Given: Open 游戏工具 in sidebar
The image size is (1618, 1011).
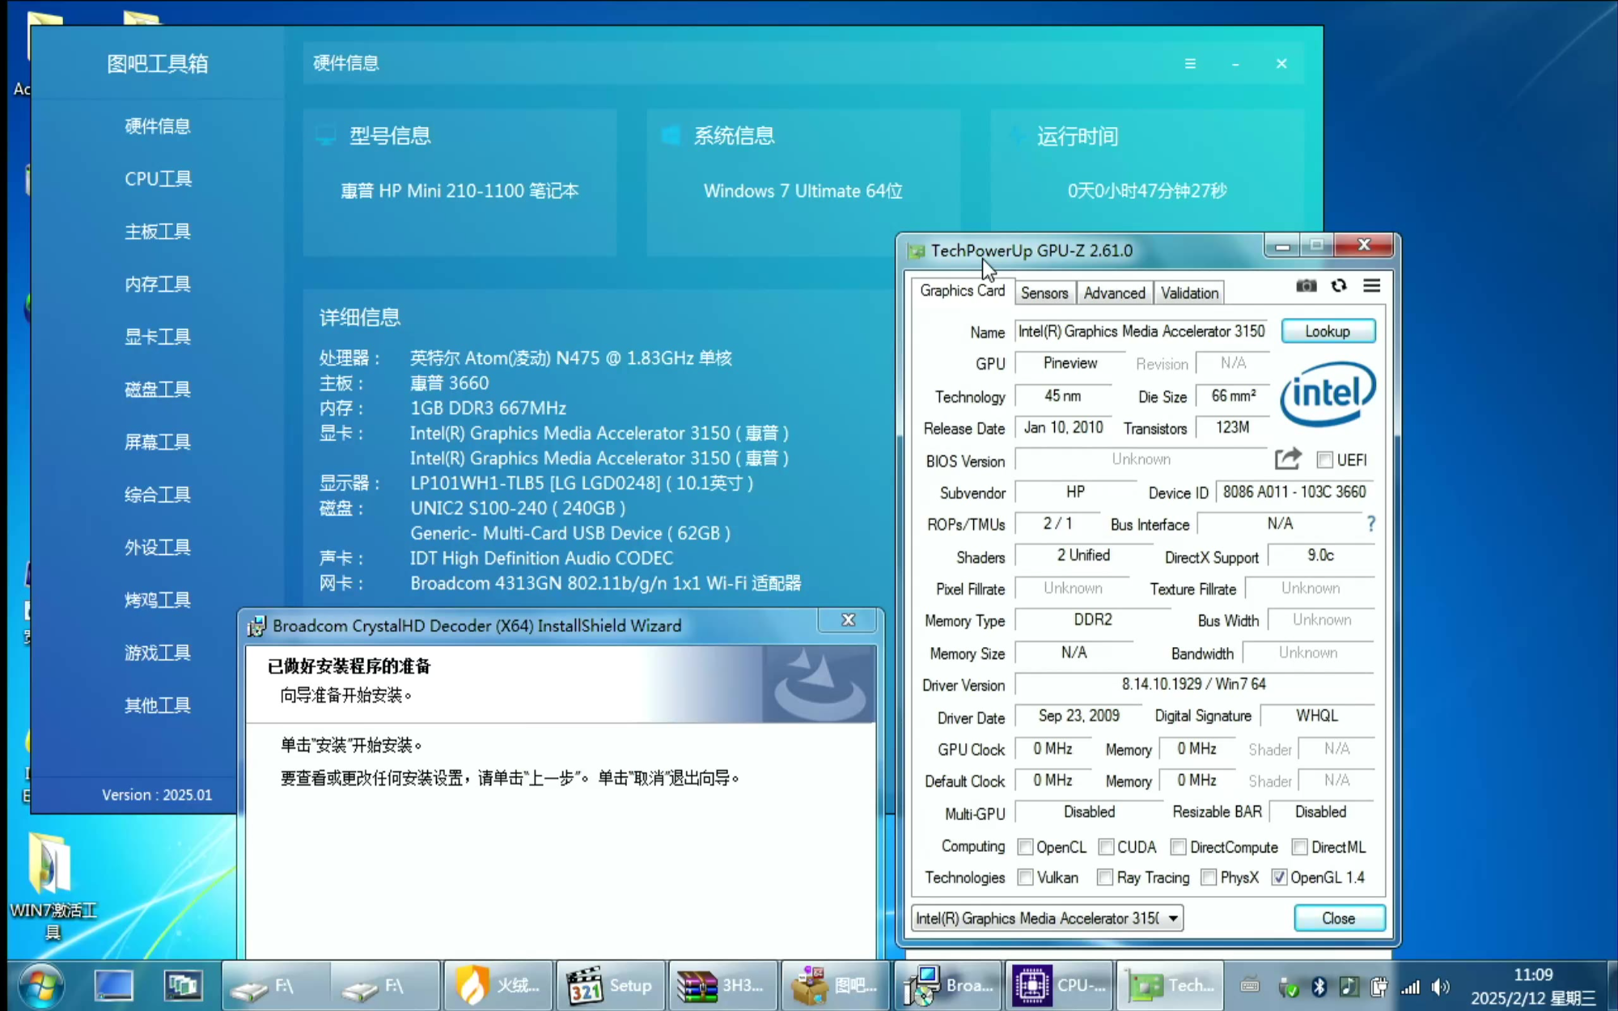Looking at the screenshot, I should pos(158,652).
